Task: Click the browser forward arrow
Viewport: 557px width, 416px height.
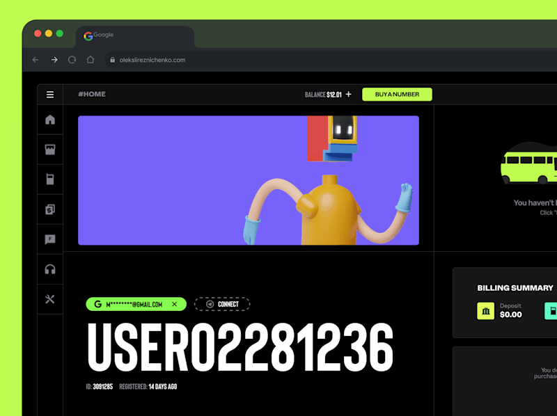Action: pyautogui.click(x=54, y=60)
